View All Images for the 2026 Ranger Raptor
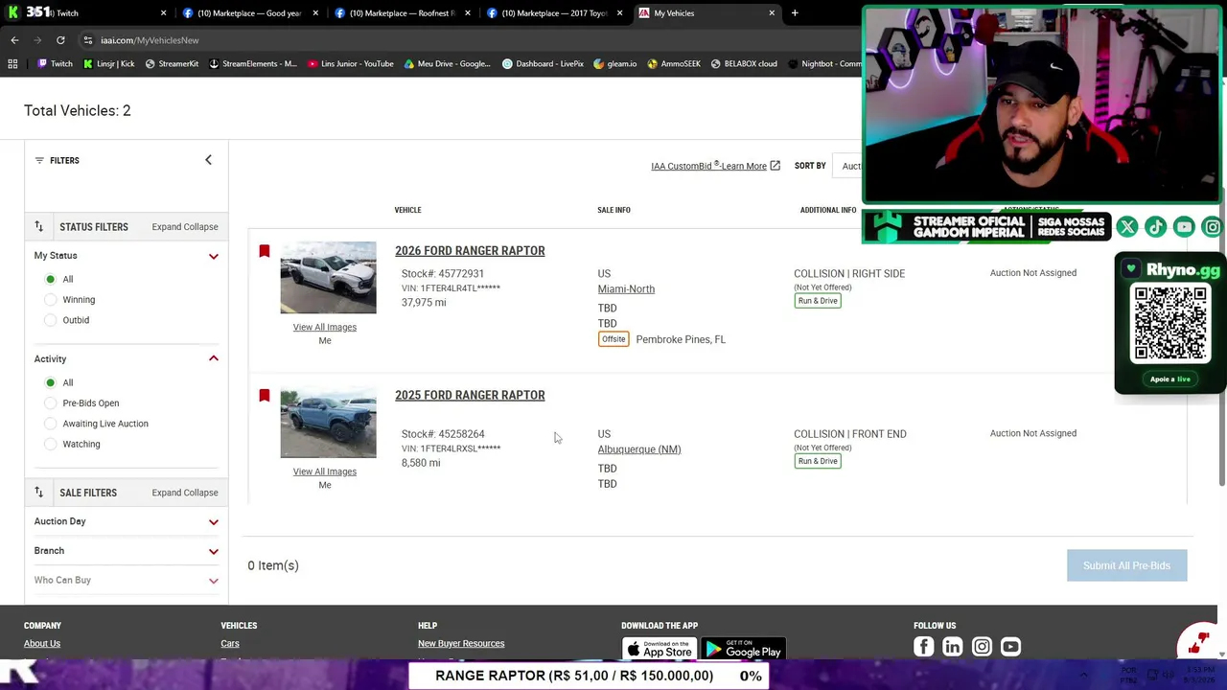This screenshot has height=690, width=1227. 325,327
